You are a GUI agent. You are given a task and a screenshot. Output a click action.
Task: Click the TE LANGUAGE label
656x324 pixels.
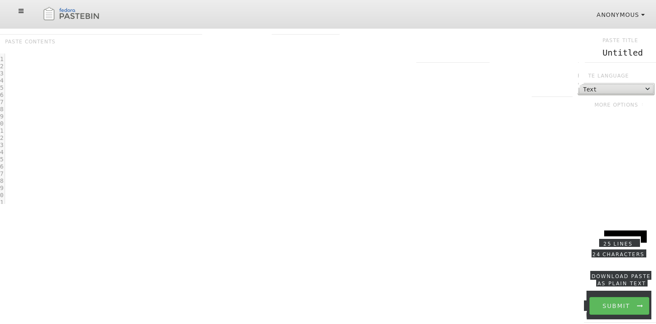(608, 76)
